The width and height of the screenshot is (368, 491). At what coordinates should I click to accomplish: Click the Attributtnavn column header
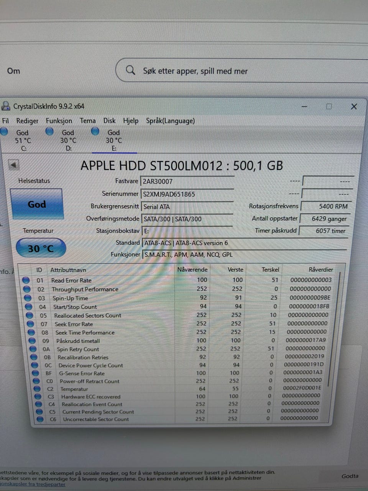pos(68,270)
